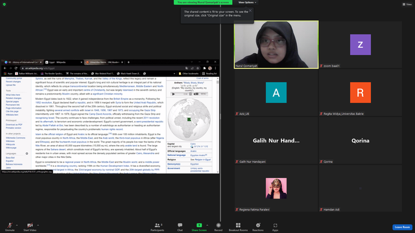This screenshot has height=233, width=415.
Task: Open Download as PDF sidebar link
Action: [x=14, y=125]
